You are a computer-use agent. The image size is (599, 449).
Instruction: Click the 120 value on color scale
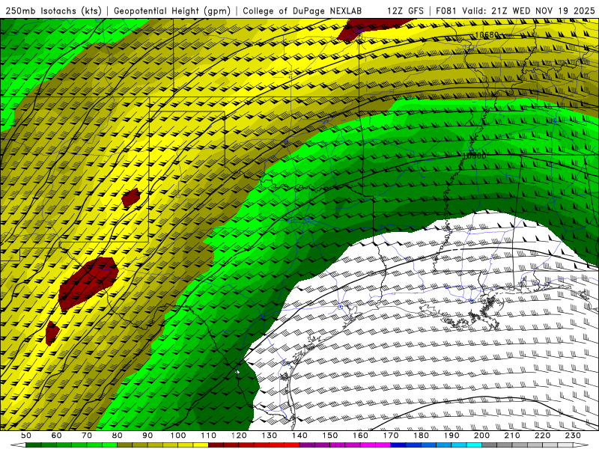239,436
